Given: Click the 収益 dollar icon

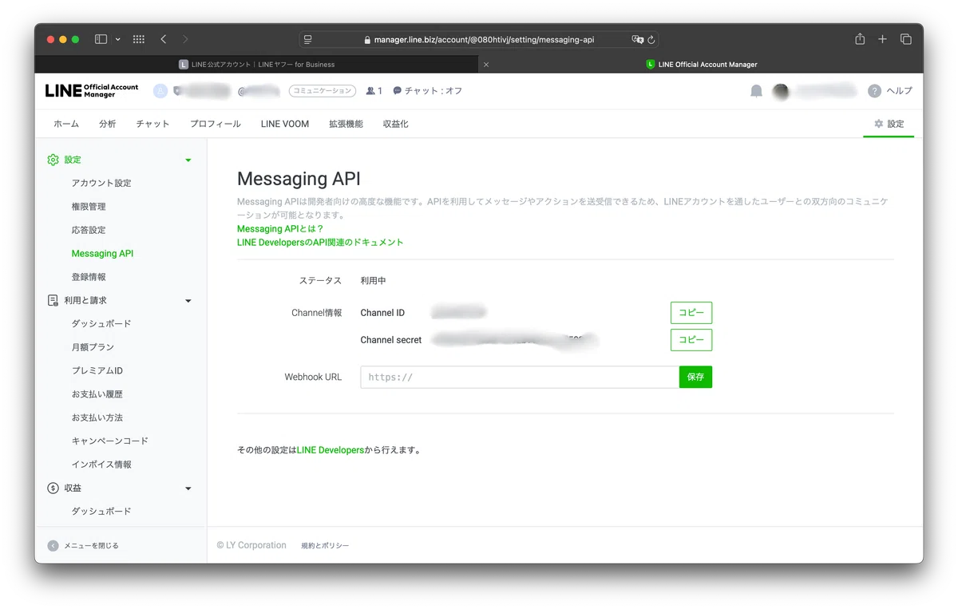Looking at the screenshot, I should (53, 488).
